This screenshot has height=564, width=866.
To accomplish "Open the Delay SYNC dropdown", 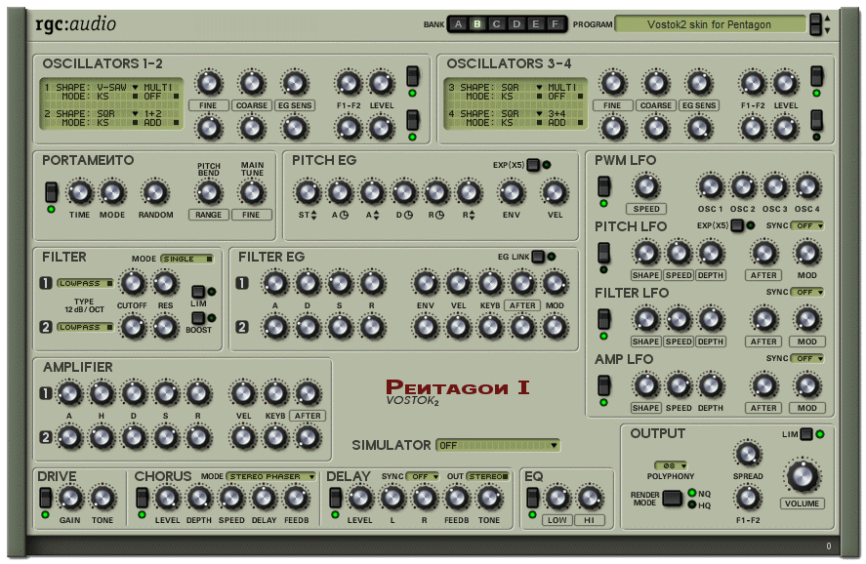I will (424, 476).
